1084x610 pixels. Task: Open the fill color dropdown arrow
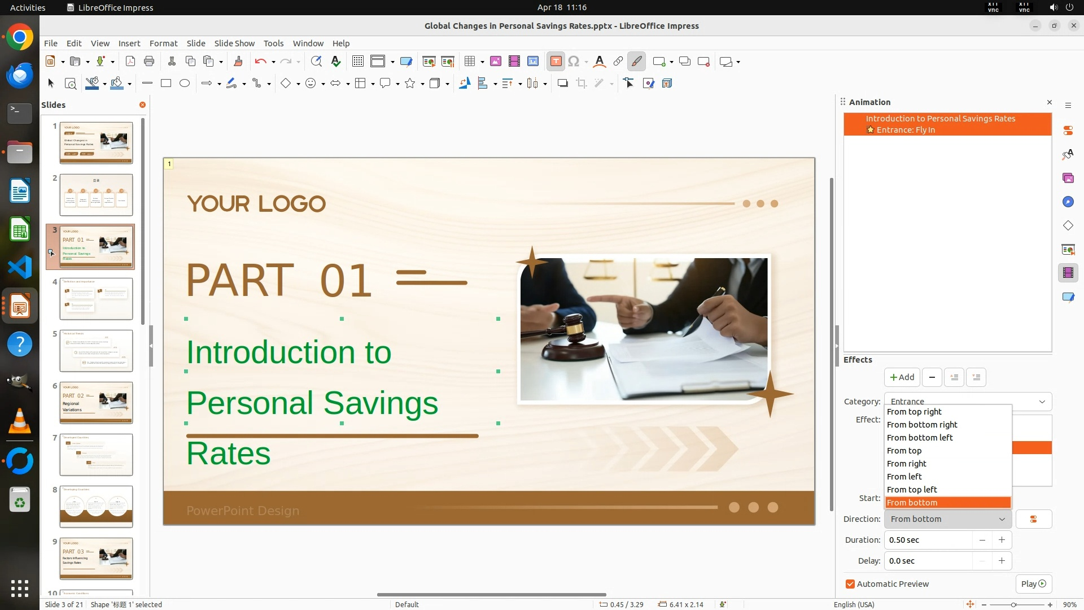[130, 84]
